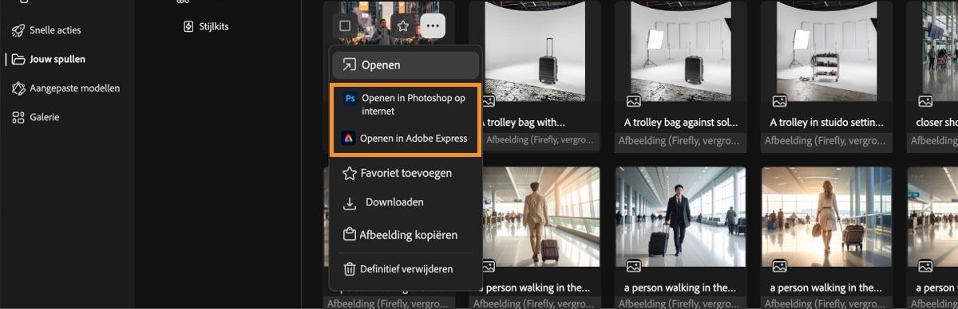
Task: Click Afbeelding (Firefly) subtitle under 'A trolley bag against sol...'
Action: (680, 140)
